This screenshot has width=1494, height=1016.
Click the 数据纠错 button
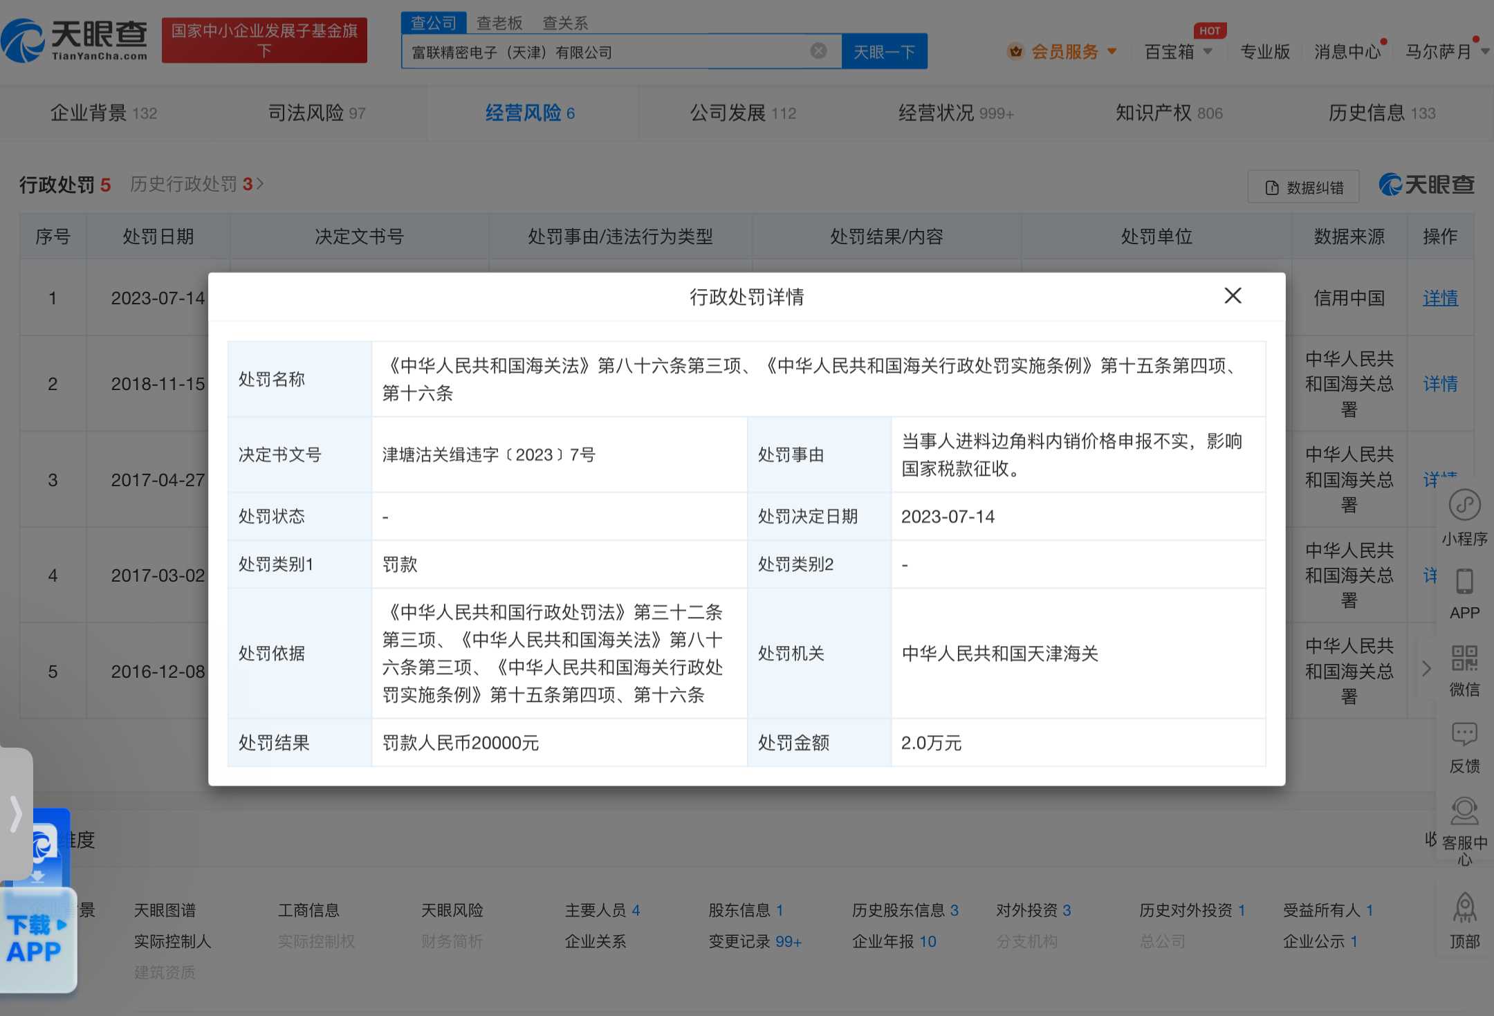1304,187
